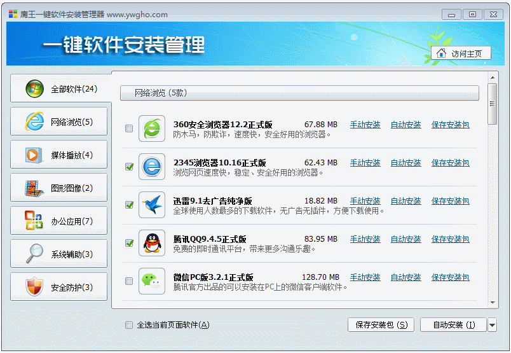Click 自动安装 link for 2345浏览器
511x353 pixels.
pyautogui.click(x=405, y=163)
